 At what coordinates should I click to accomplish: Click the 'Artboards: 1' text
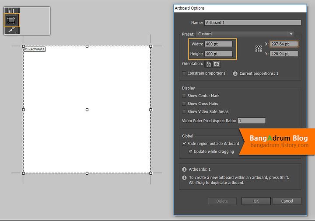tap(199, 169)
